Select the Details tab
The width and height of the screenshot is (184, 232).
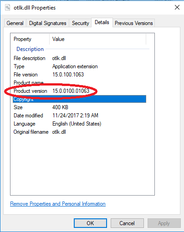click(102, 22)
